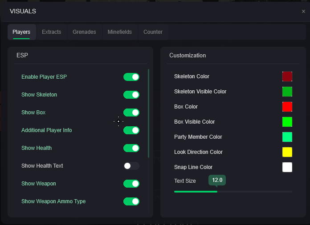Click the white Snap Line Color swatch
This screenshot has height=225, width=310.
coord(287,167)
